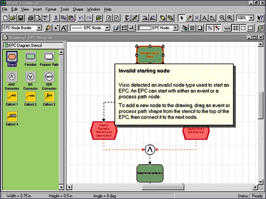The width and height of the screenshot is (266, 199).
Task: Click the Height = 0.5 in status text
Action: pos(61,196)
